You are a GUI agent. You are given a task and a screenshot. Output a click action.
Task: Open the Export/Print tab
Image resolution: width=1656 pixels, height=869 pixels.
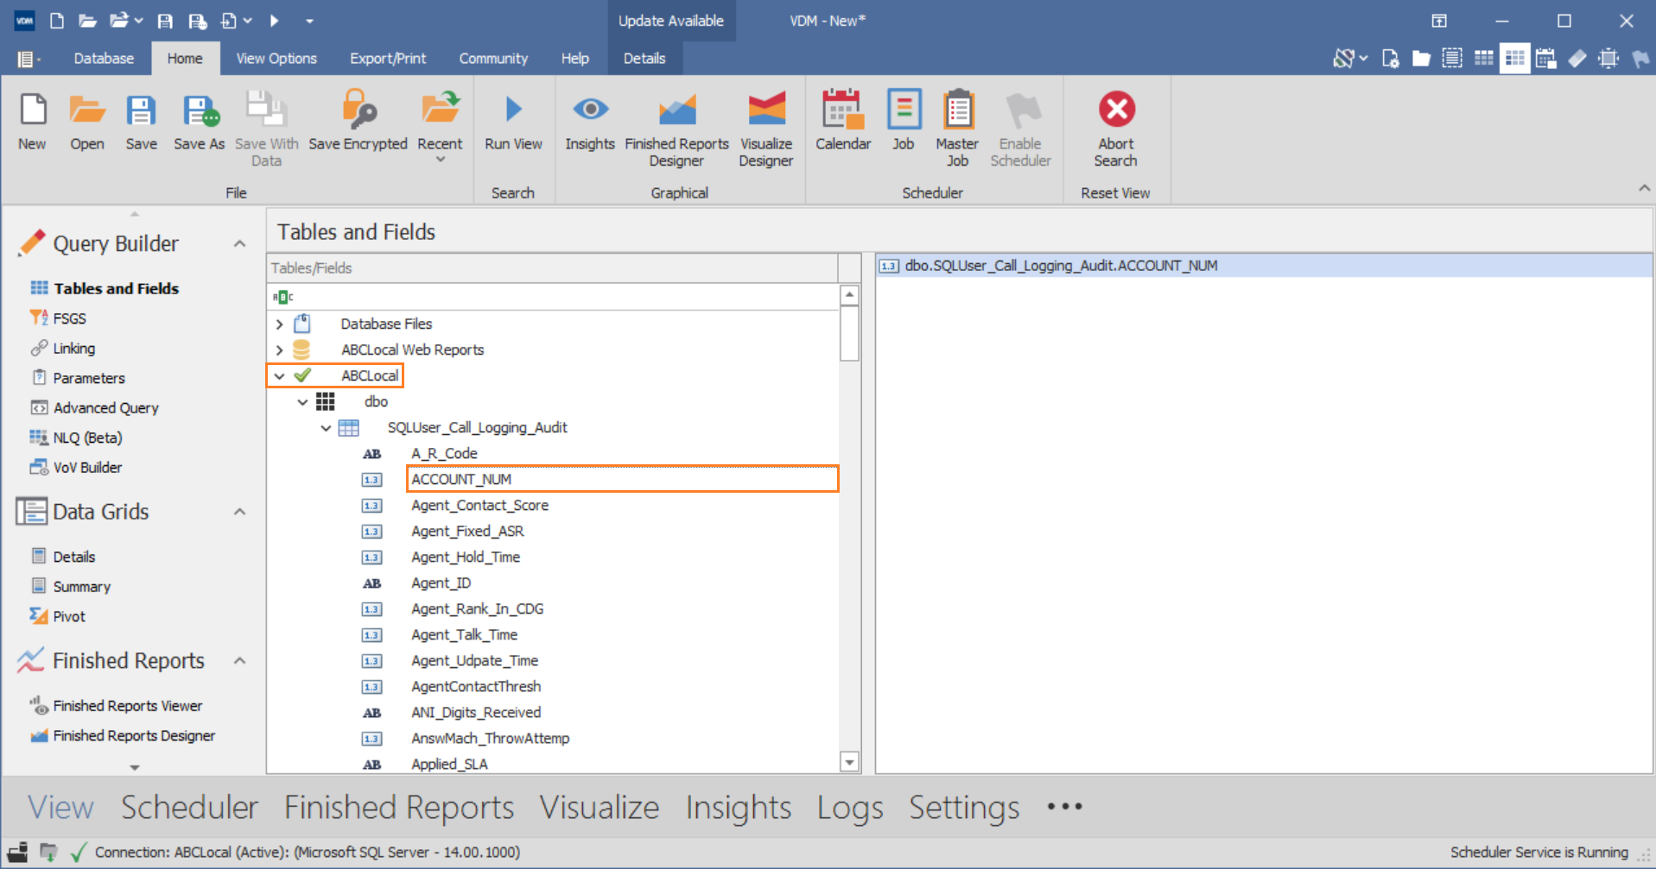click(x=388, y=59)
